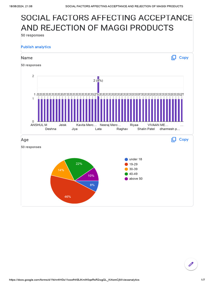Click the Copy icon for Age chart
This screenshot has width=214, height=286.
(174, 139)
